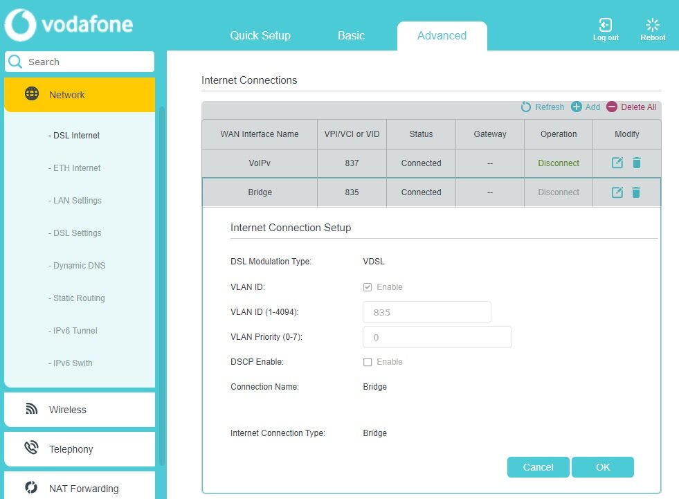Viewport: 679px width, 499px height.
Task: Click the Refresh circular arrow icon
Action: [526, 107]
